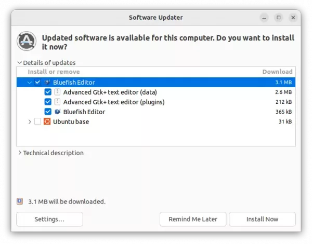Click the 2.6 MB download size
The width and height of the screenshot is (312, 244).
(x=283, y=92)
